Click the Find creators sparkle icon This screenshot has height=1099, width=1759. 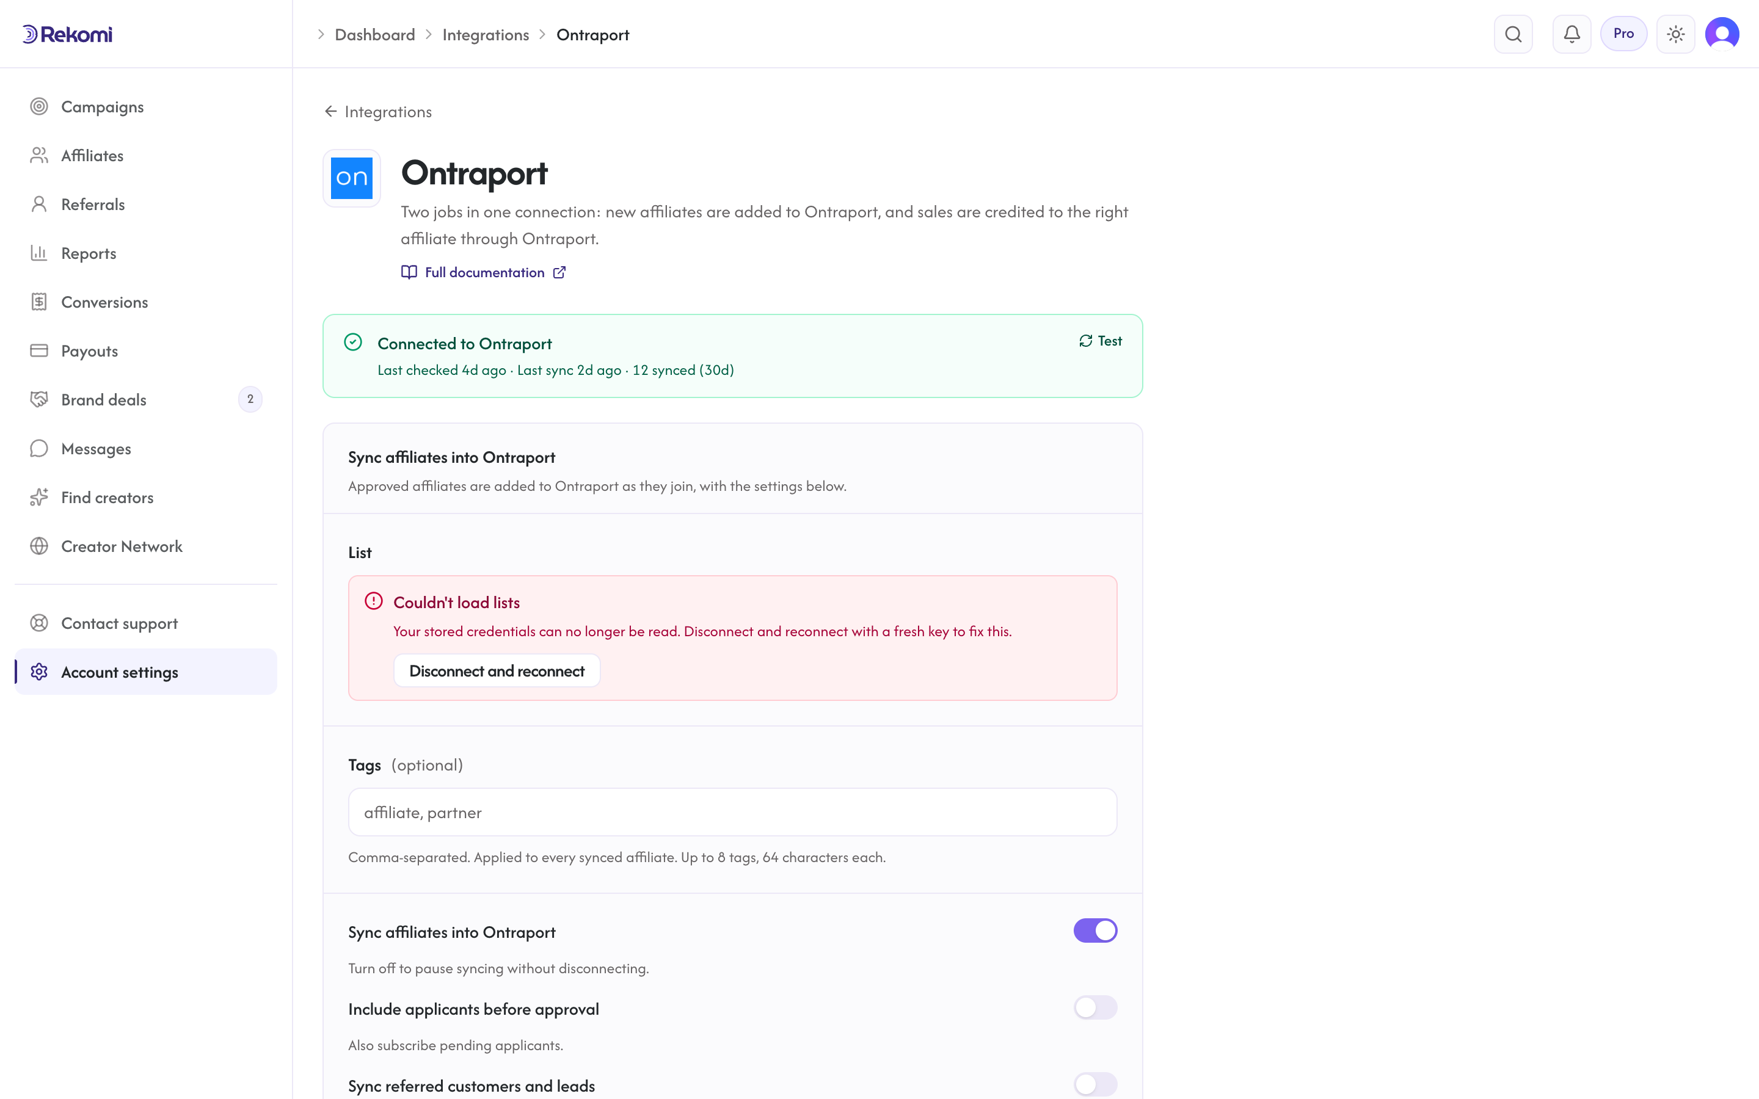click(39, 497)
